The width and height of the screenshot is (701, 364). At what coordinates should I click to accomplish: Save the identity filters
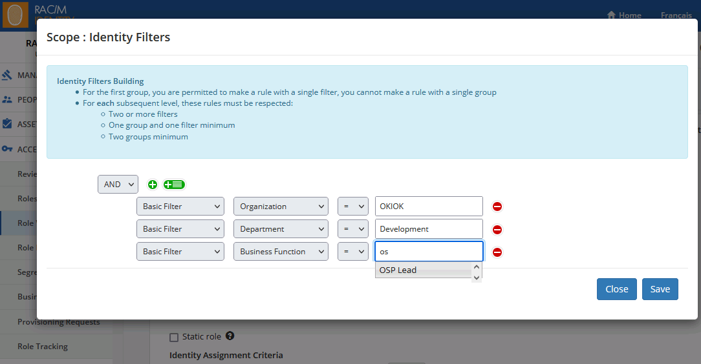(660, 289)
